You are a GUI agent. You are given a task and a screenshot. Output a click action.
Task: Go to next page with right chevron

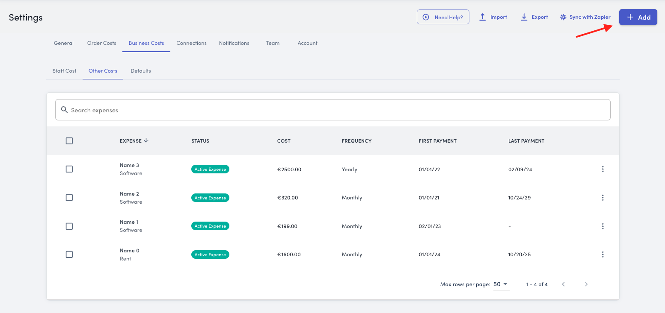pos(586,284)
